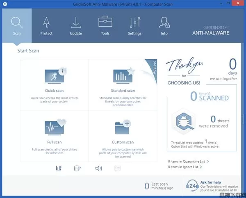This screenshot has height=198, width=246.
Task: Close the Anti-Malware window
Action: pos(238,3)
